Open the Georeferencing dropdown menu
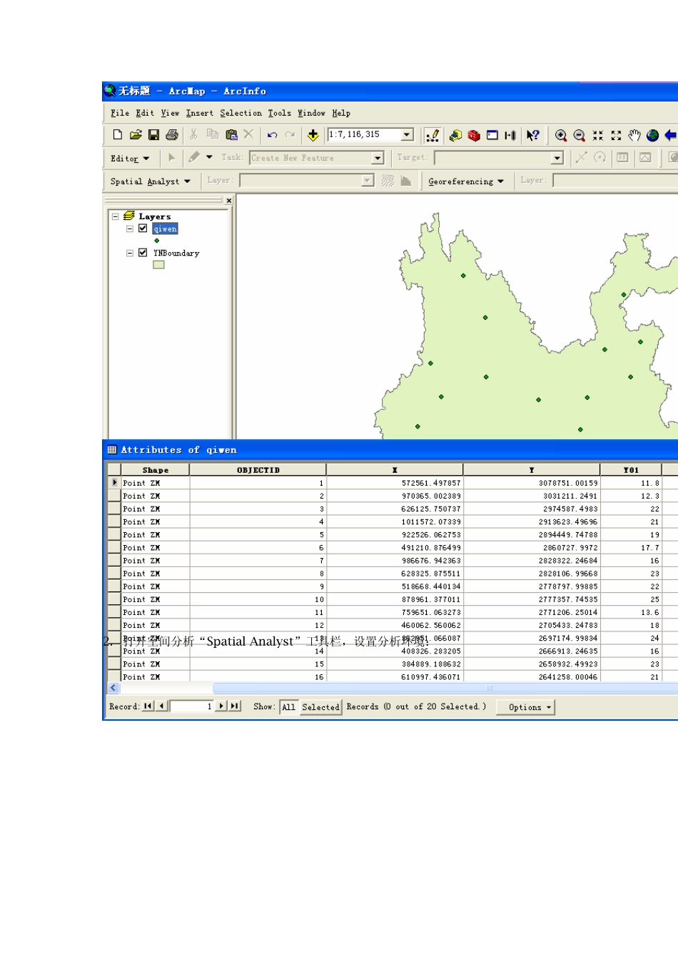 (466, 181)
